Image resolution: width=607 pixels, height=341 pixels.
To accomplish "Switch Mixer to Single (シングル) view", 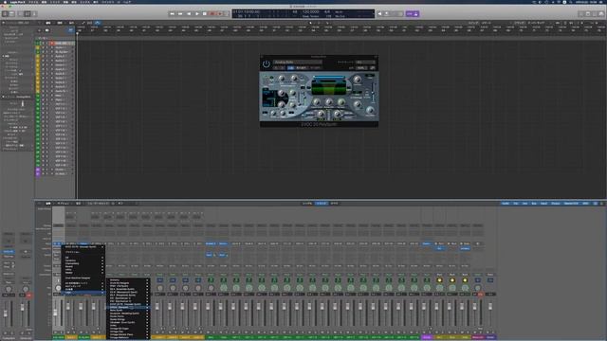I will 307,204.
